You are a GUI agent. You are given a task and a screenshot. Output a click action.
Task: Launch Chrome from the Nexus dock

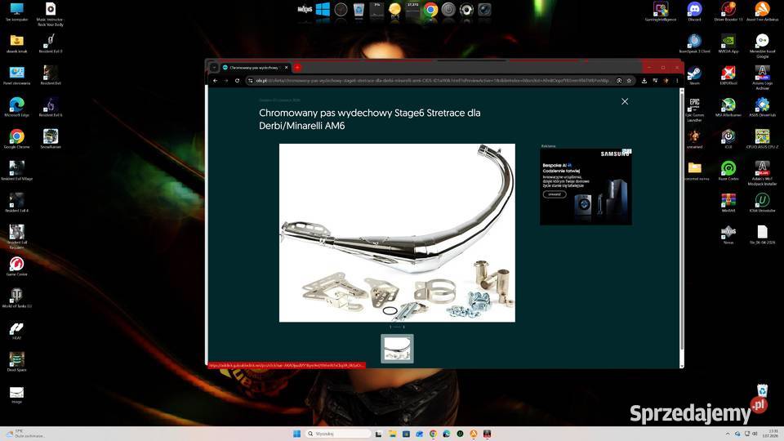(430, 10)
